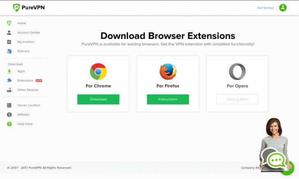This screenshot has height=179, width=299.
Task: Click the 'Download' sidebar section label
Action: click(15, 64)
